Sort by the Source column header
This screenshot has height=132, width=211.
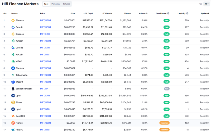click(x=15, y=13)
